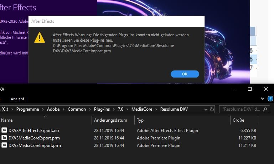Sort files by Name column header

tap(7, 120)
